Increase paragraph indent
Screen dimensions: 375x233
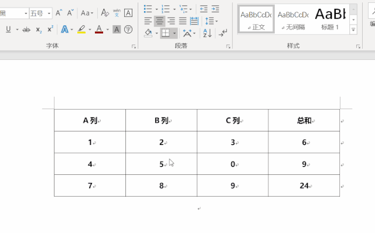pos(215,9)
